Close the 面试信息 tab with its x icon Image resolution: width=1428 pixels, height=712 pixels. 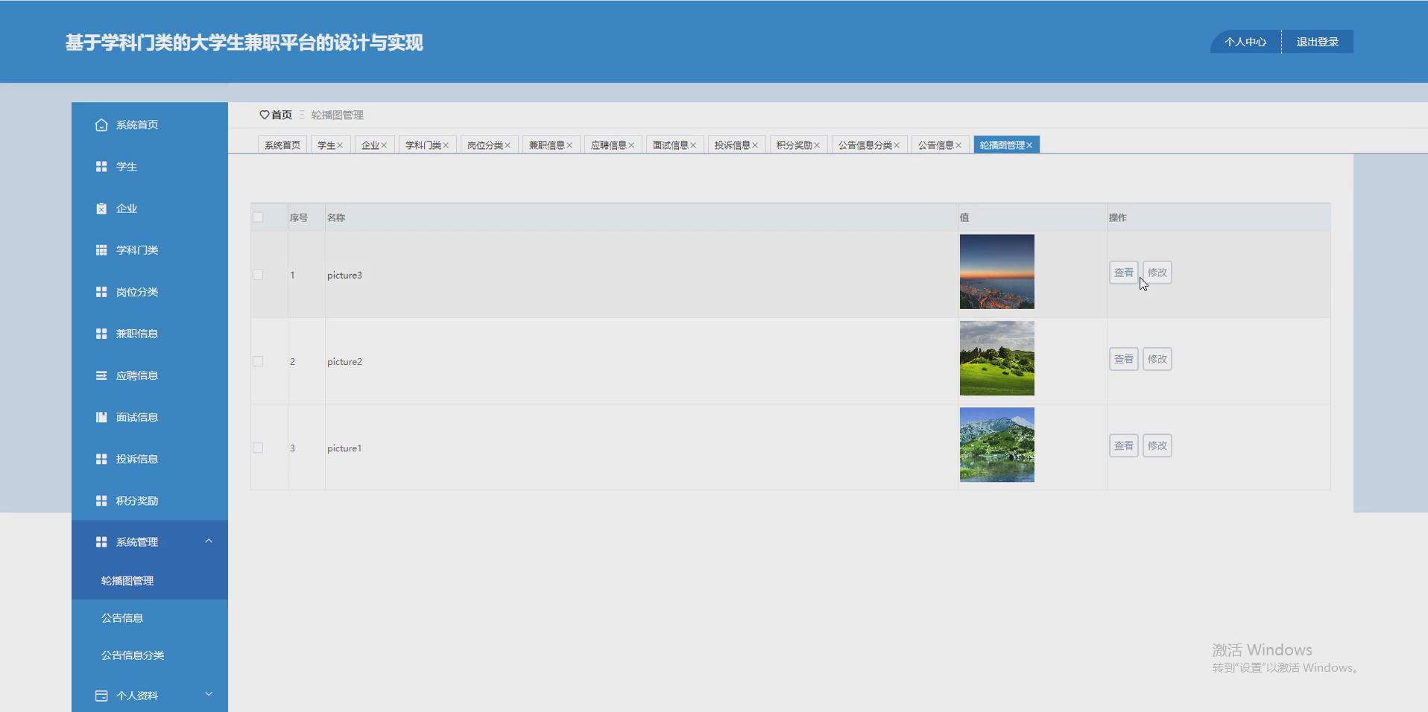point(693,145)
